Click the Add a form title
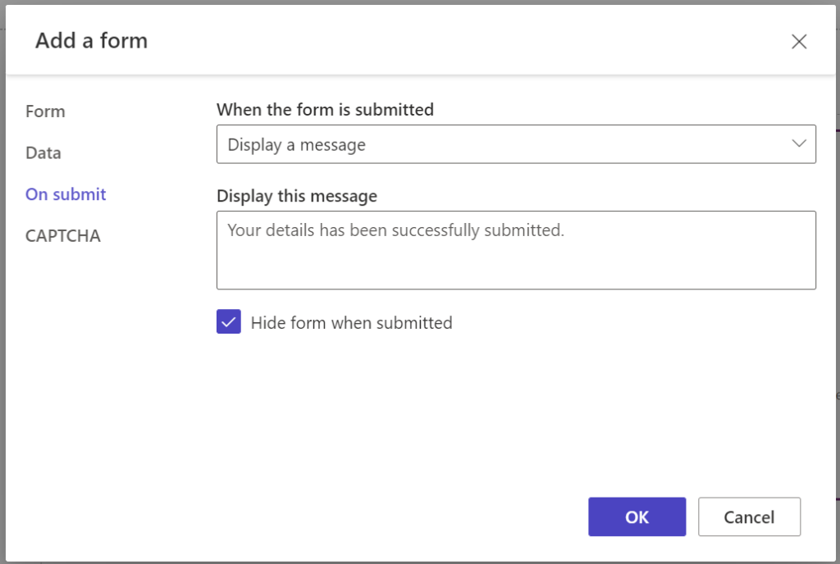This screenshot has height=564, width=840. pyautogui.click(x=92, y=41)
